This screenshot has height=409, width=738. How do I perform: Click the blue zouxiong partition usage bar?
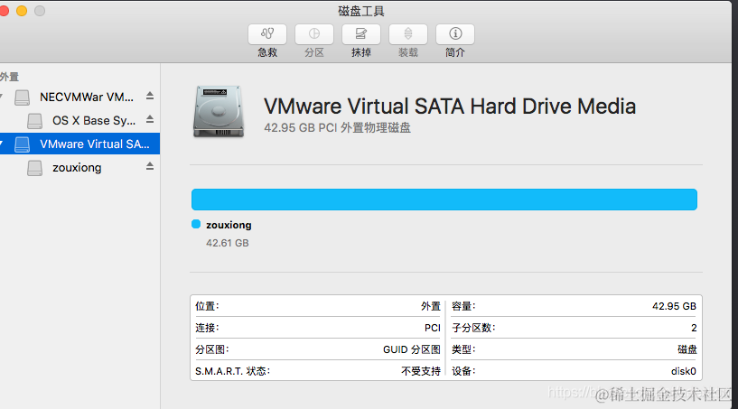[x=444, y=200]
